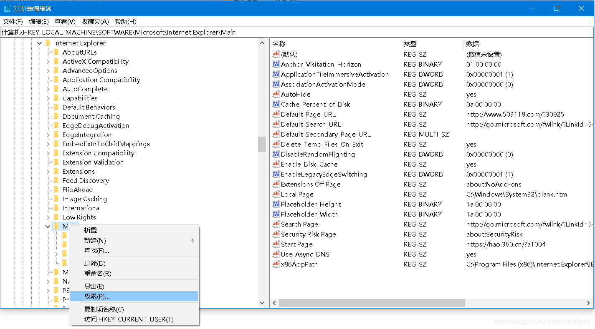Image resolution: width=595 pixels, height=329 pixels.
Task: Expand the EdgeIntegration key
Action: (x=48, y=135)
